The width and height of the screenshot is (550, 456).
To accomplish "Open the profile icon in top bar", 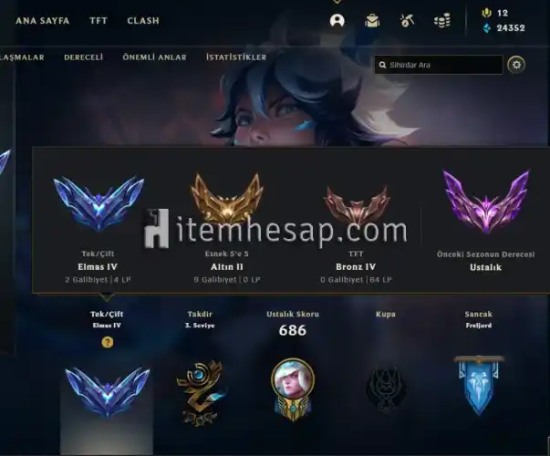I will click(x=337, y=20).
